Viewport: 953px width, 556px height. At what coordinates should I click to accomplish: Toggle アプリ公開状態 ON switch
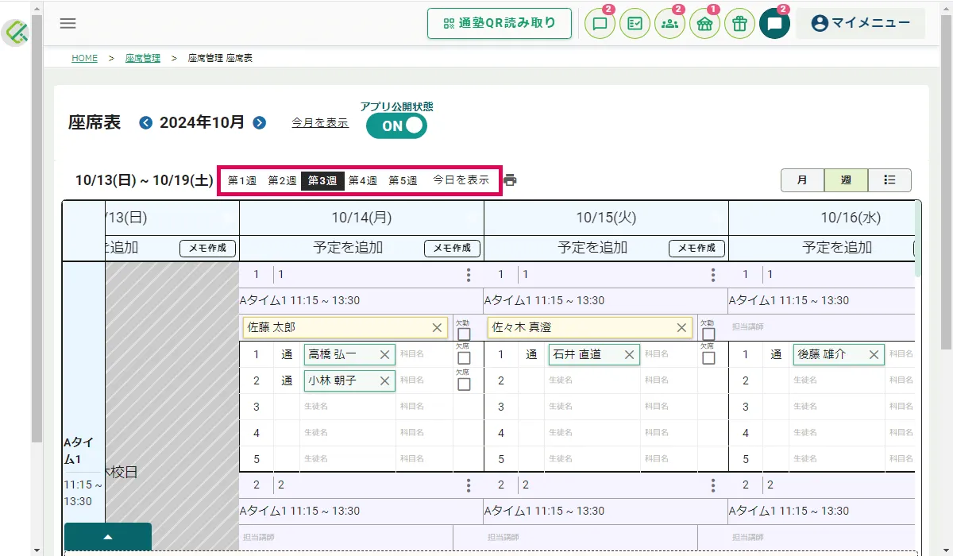tap(396, 125)
